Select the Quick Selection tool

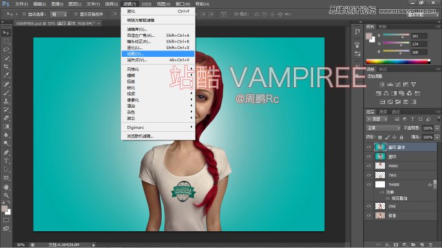pos(6,58)
